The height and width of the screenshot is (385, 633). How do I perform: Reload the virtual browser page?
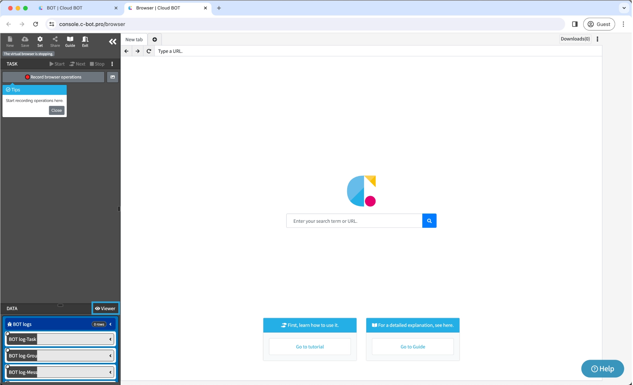pos(149,51)
